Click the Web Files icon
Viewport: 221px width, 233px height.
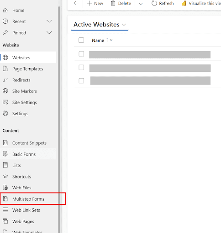click(5, 187)
